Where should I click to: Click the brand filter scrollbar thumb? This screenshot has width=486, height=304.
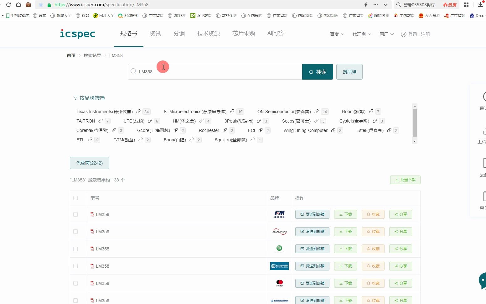pyautogui.click(x=415, y=123)
